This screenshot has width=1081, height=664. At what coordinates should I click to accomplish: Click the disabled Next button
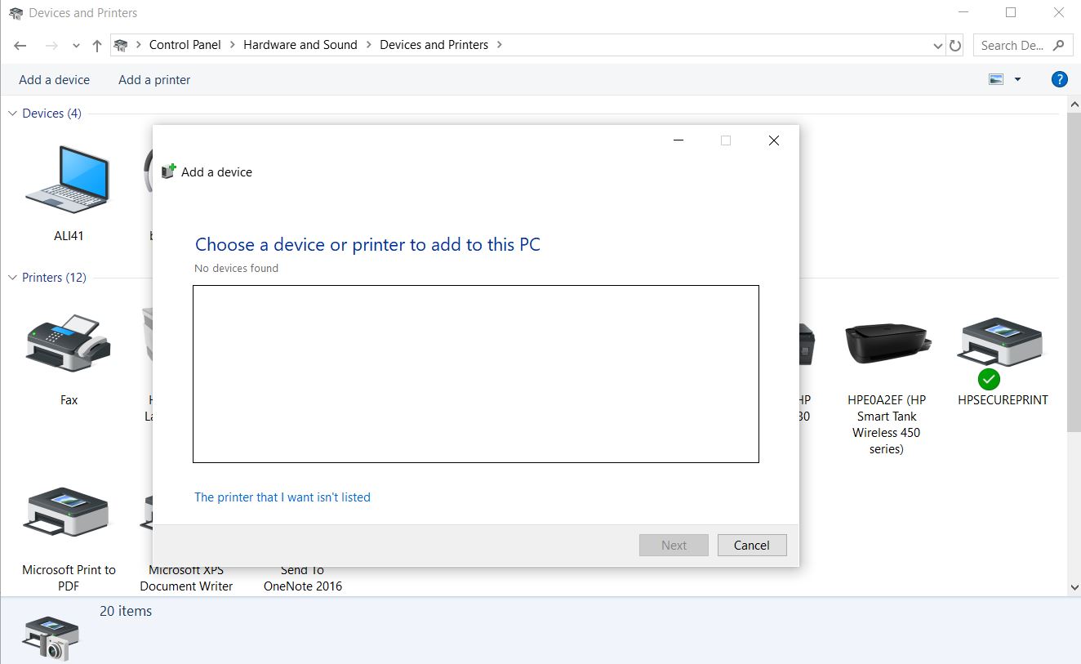point(674,546)
